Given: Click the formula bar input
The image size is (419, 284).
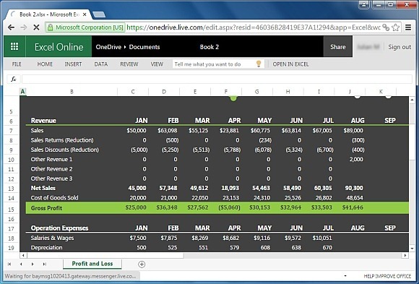Looking at the screenshot, I should [217, 79].
